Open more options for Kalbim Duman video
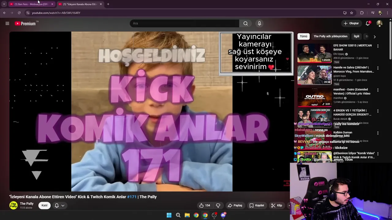392x220 pixels. 378,133
